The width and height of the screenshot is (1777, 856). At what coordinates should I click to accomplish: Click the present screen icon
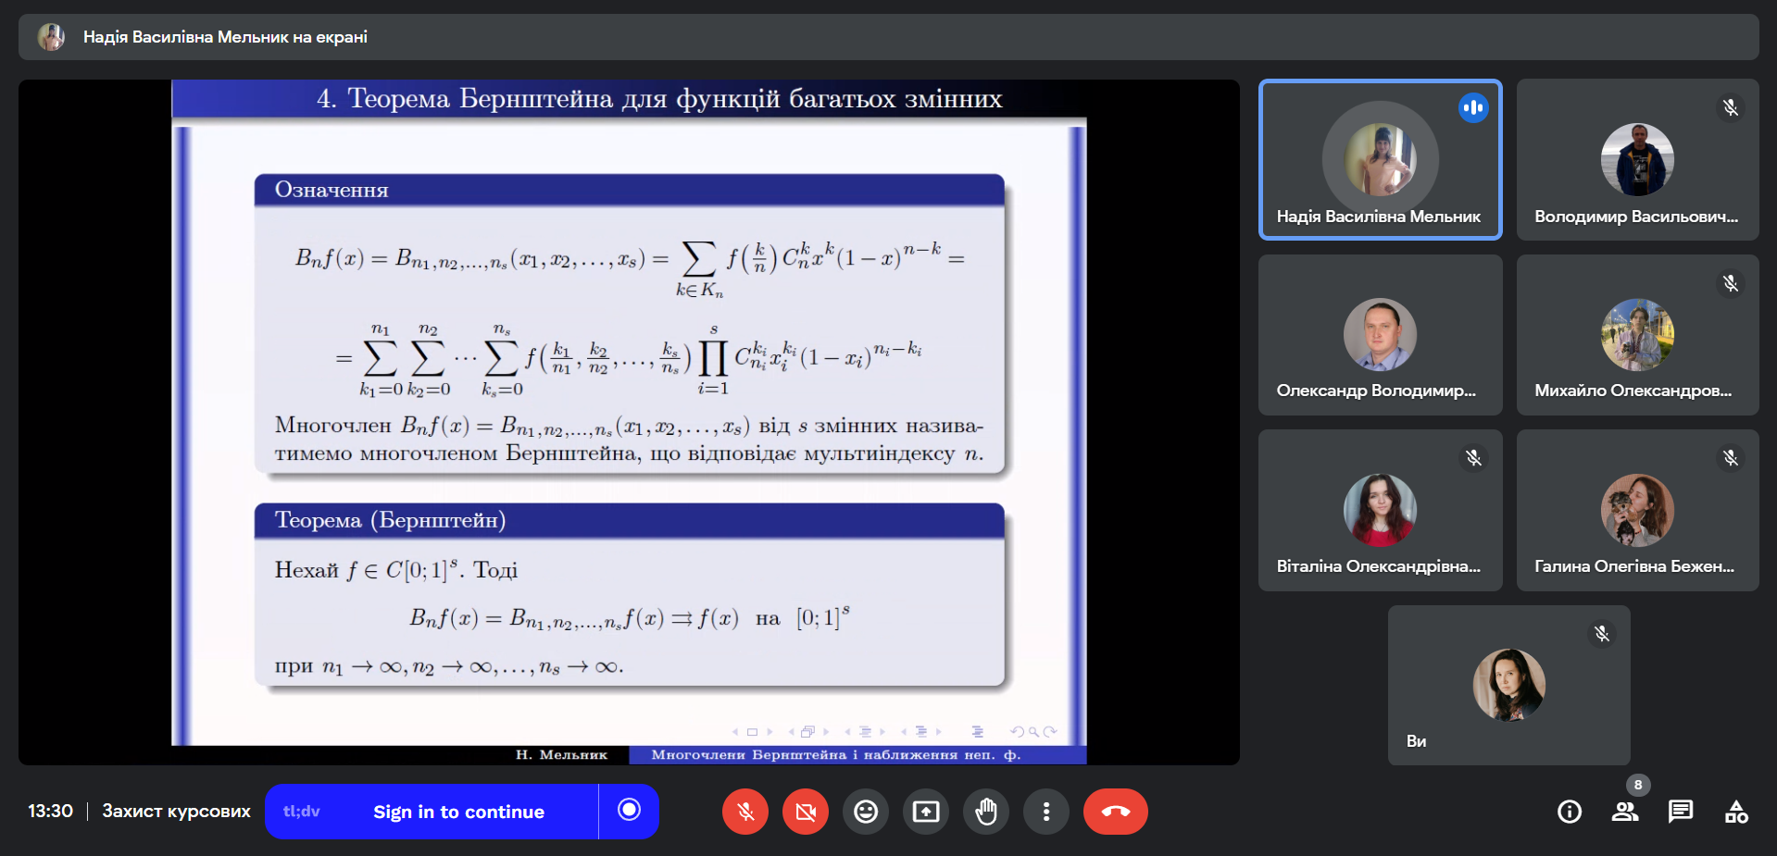(x=926, y=812)
